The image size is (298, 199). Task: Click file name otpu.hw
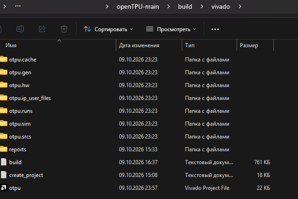point(19,85)
